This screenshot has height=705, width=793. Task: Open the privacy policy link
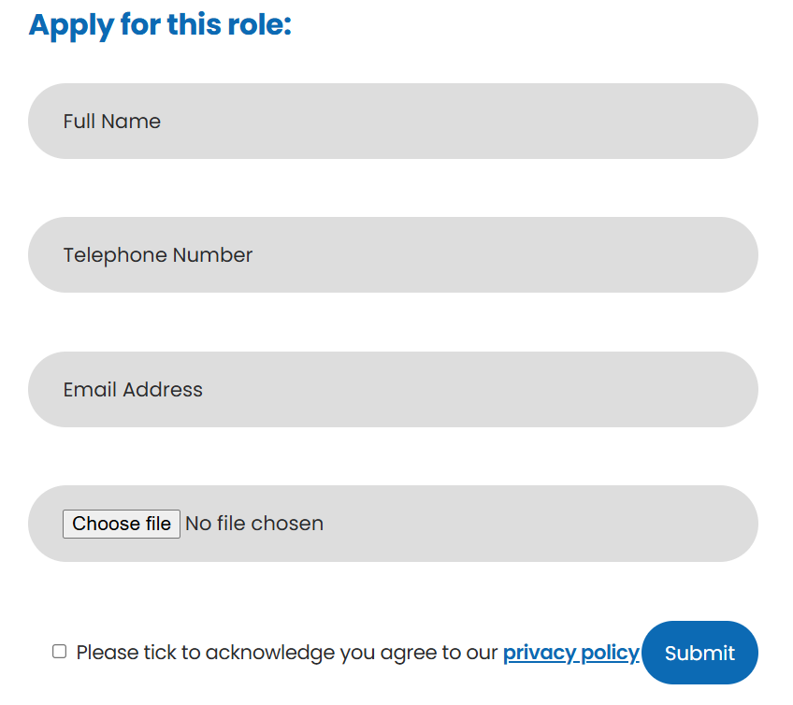[x=570, y=653]
